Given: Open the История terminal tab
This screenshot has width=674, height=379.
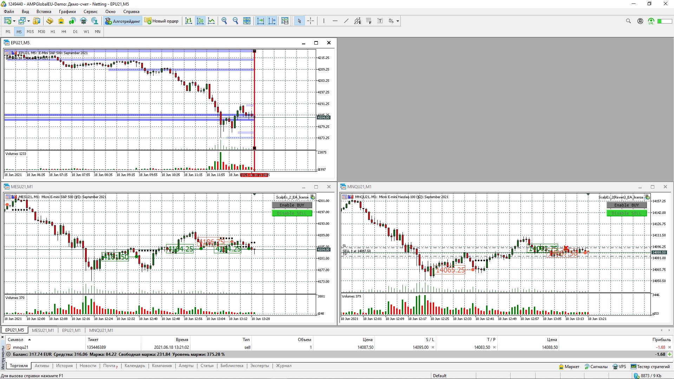Looking at the screenshot, I should click(x=64, y=366).
